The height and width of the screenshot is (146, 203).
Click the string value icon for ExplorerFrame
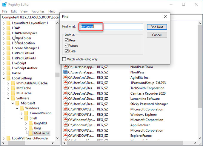tap(65, 136)
